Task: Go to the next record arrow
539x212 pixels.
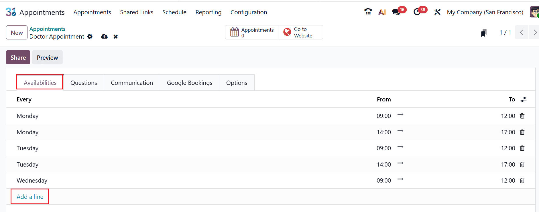Action: click(x=534, y=33)
